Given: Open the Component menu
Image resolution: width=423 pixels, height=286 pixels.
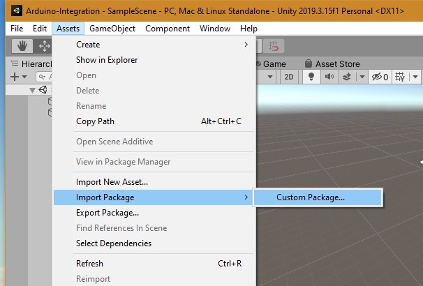Looking at the screenshot, I should click(x=168, y=29).
